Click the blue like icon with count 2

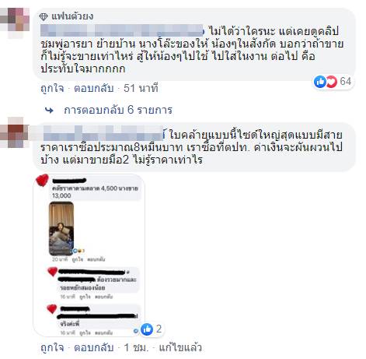[147, 329]
